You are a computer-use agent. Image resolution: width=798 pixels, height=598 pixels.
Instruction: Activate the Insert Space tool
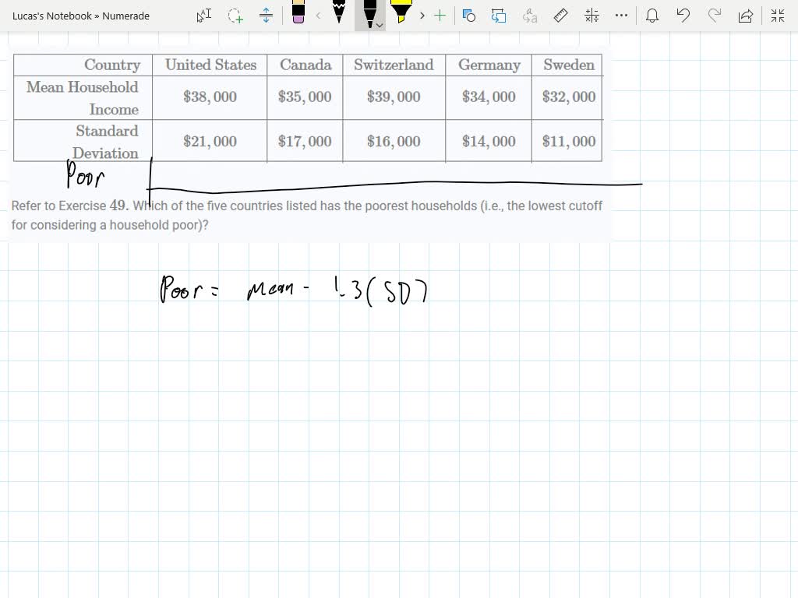[266, 15]
